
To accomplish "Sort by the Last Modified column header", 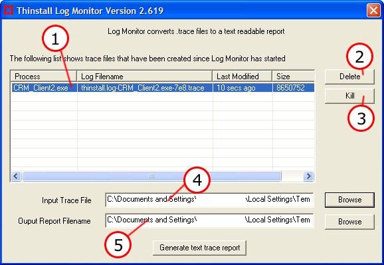I will point(242,77).
